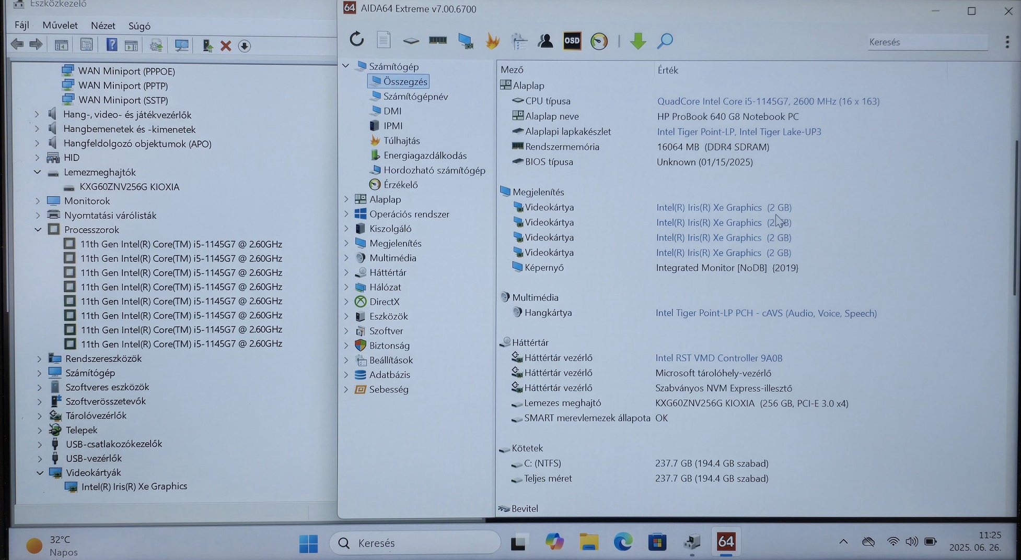Click the sensor gauge icon in AIDA64 toolbar
This screenshot has height=560, width=1021.
click(599, 41)
